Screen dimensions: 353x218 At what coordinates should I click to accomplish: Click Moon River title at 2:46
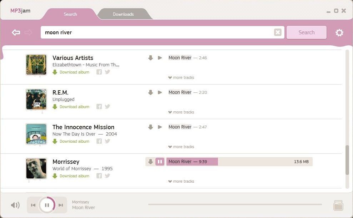click(180, 58)
